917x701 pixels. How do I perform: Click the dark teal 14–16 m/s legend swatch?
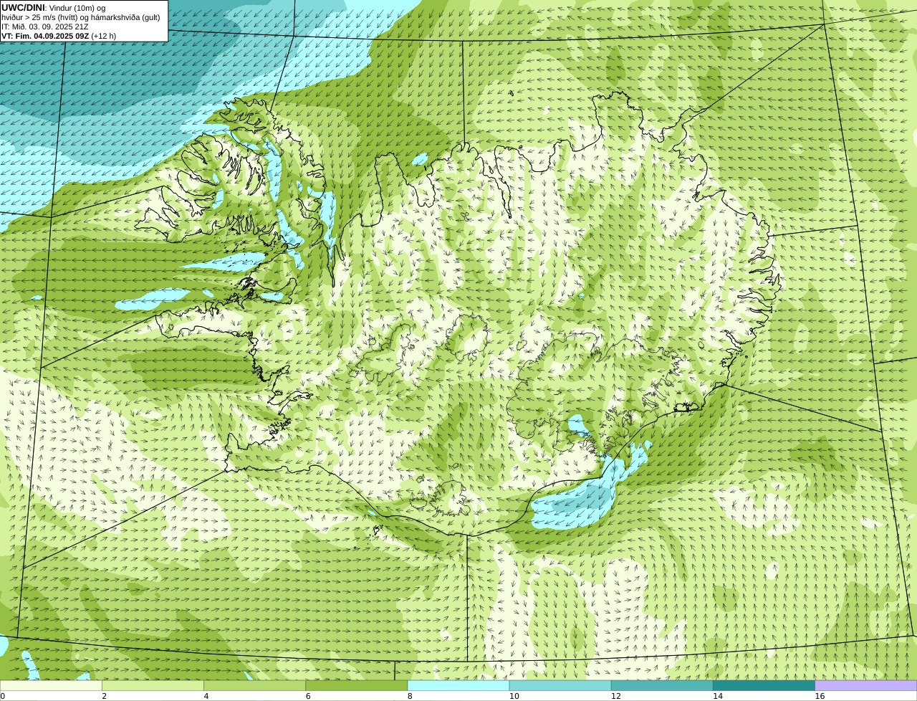point(764,686)
